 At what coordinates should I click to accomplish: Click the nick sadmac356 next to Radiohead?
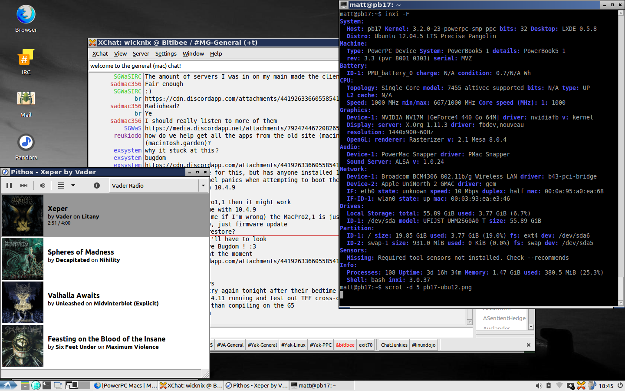coord(126,106)
